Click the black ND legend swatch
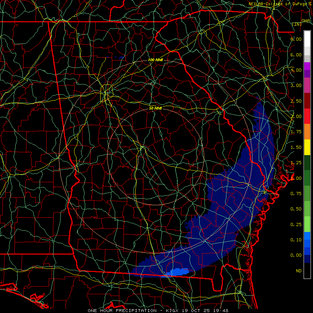Image resolution: width=313 pixels, height=313 pixels. click(307, 271)
